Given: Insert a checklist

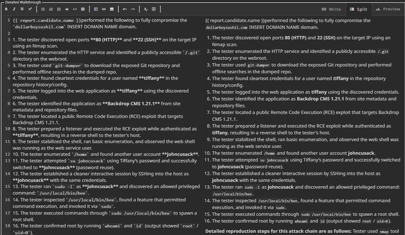Looking at the screenshot, I should pos(59,9).
